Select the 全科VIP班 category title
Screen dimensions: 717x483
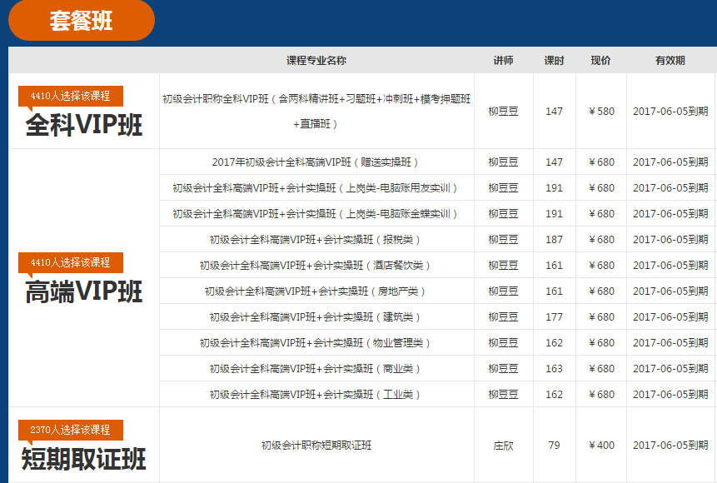[x=84, y=125]
